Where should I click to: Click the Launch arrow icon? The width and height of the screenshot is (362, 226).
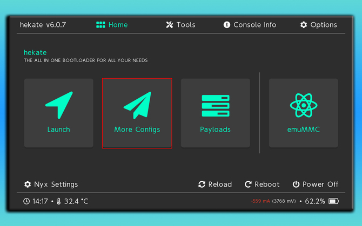click(59, 105)
